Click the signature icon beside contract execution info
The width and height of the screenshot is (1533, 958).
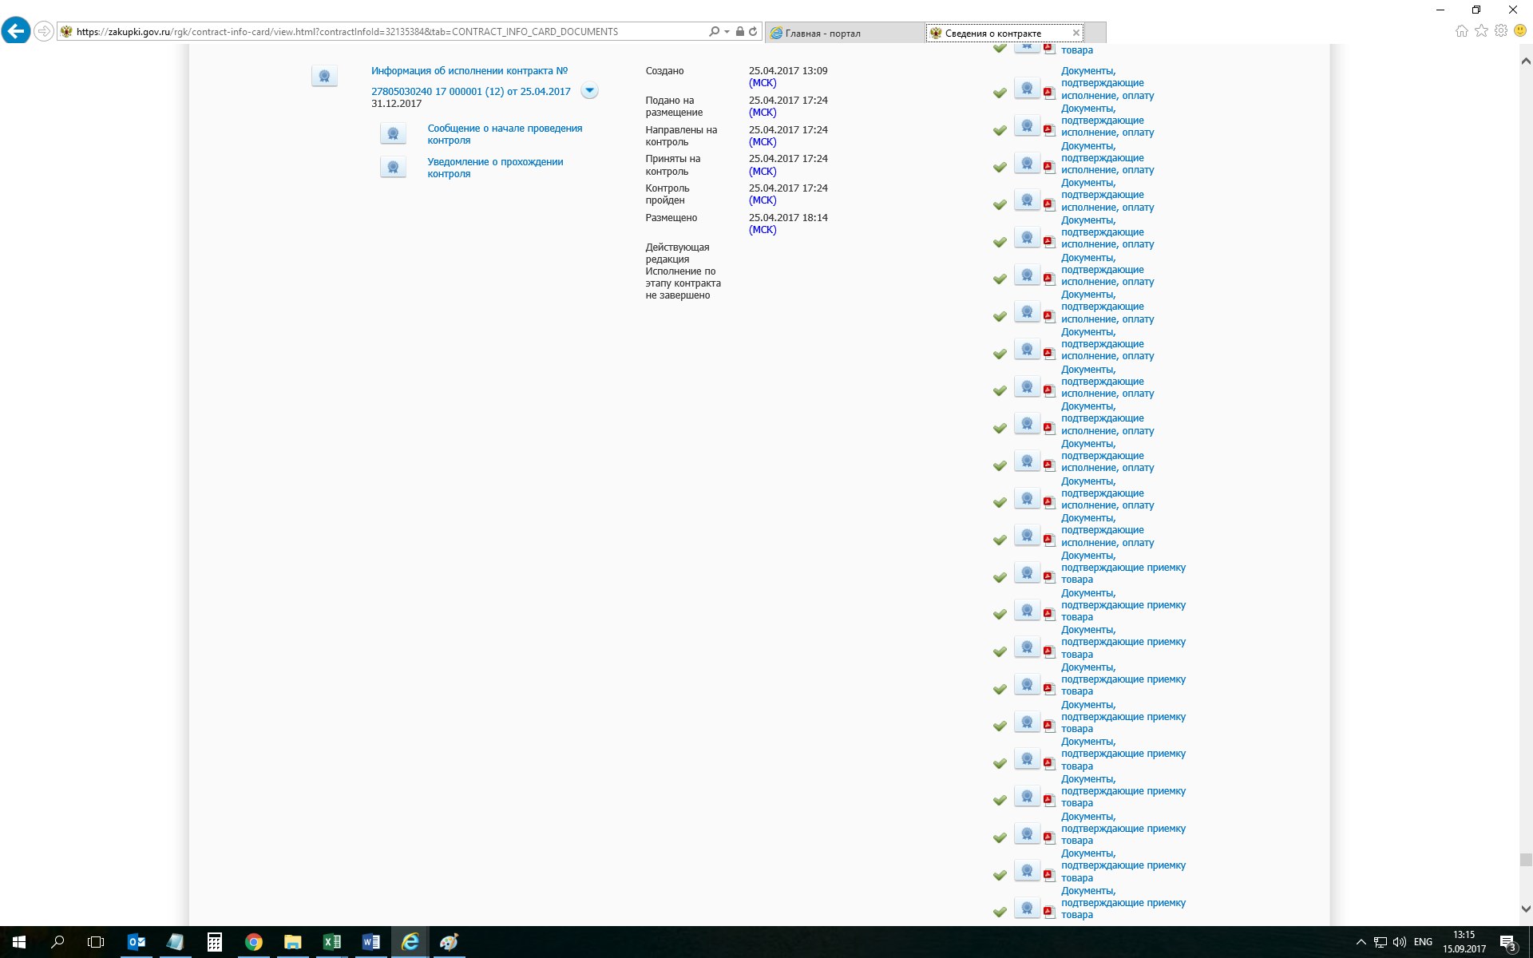click(x=324, y=77)
